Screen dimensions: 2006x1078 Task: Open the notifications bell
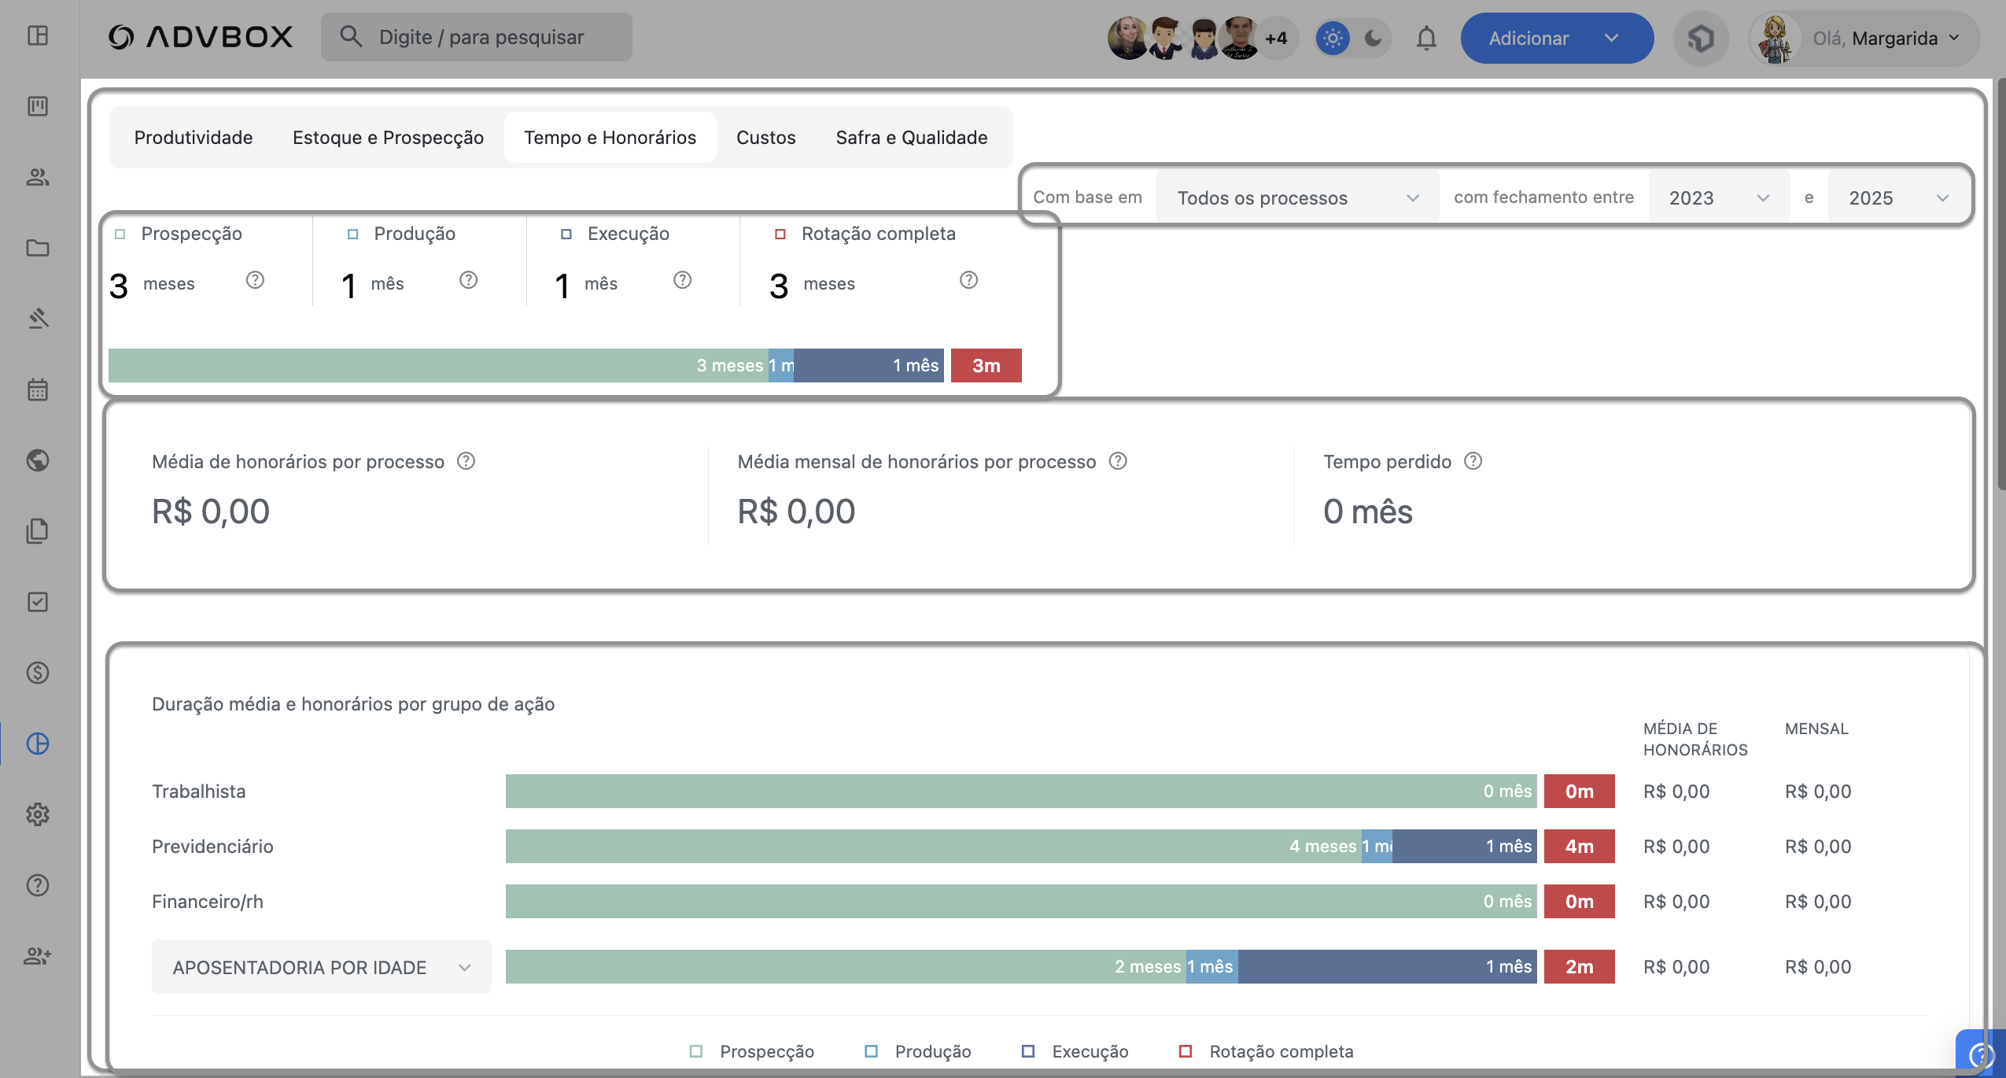(x=1426, y=38)
